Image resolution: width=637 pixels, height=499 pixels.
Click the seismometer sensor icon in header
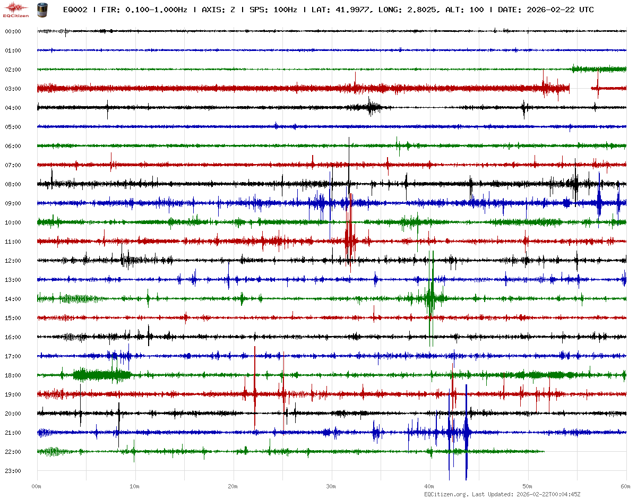tap(41, 10)
